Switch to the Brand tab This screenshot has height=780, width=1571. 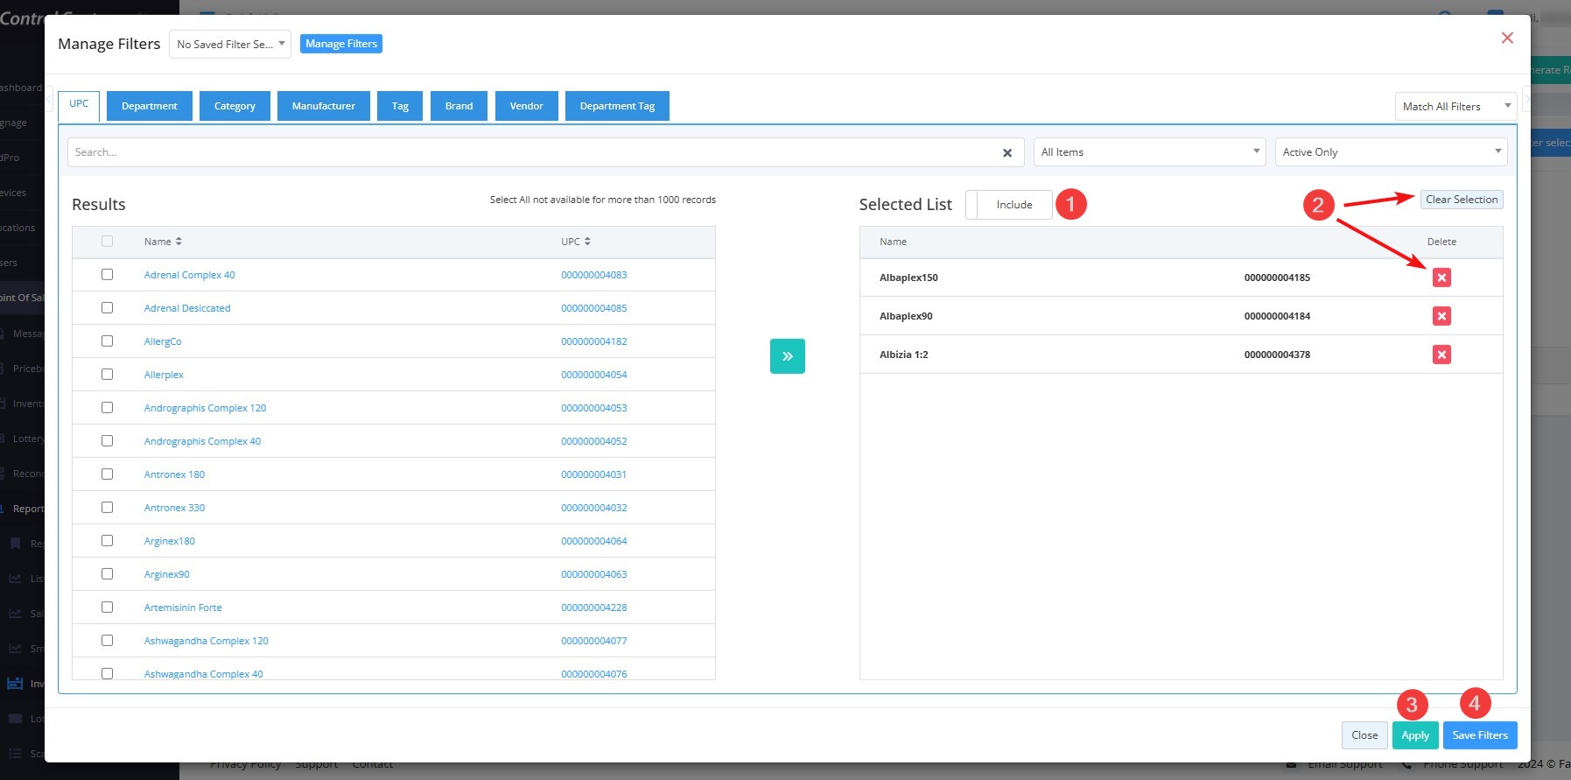click(459, 106)
